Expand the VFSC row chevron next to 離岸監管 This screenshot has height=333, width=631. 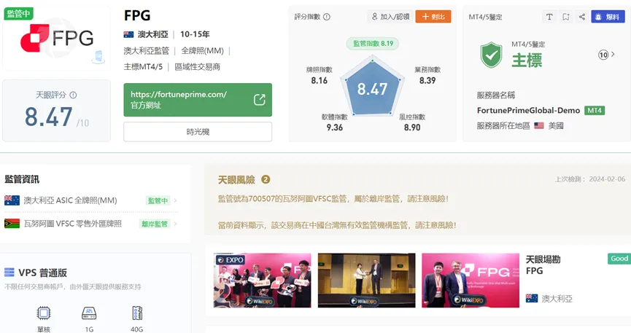click(176, 224)
